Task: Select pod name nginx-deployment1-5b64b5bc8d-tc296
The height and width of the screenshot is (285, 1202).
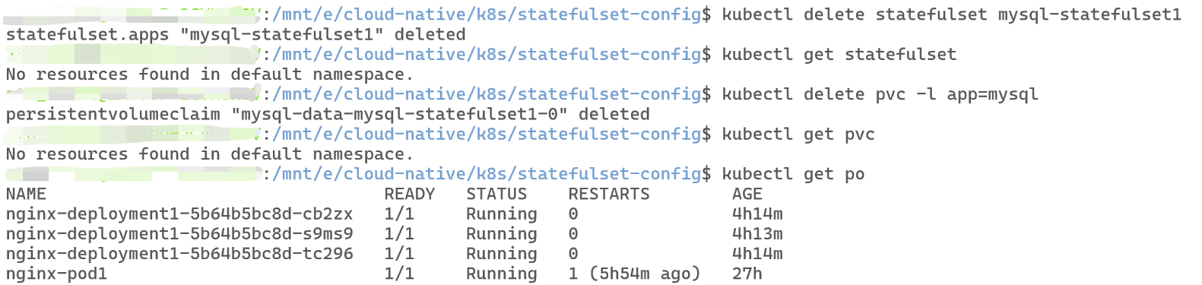Action: pyautogui.click(x=179, y=254)
